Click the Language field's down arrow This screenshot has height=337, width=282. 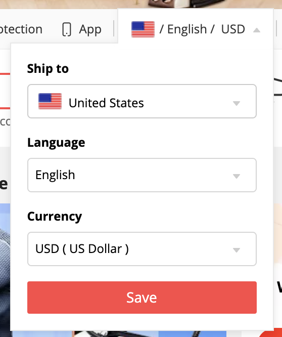[x=237, y=176]
